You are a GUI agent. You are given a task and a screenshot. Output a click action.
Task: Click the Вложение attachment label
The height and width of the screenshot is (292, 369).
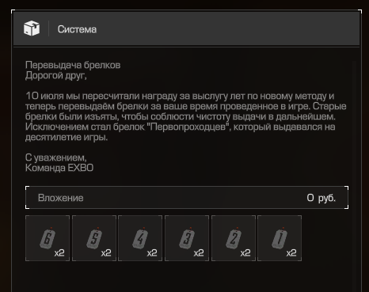click(x=61, y=198)
